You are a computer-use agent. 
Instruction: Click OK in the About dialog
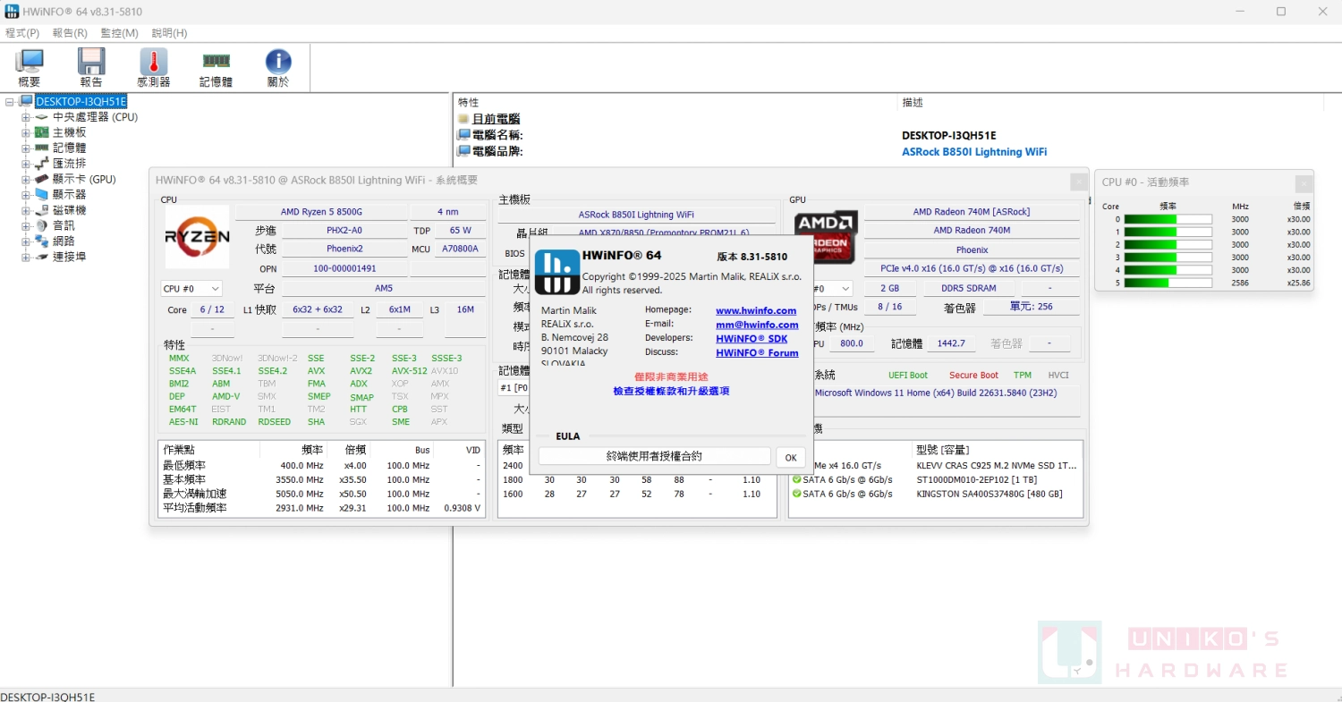790,457
